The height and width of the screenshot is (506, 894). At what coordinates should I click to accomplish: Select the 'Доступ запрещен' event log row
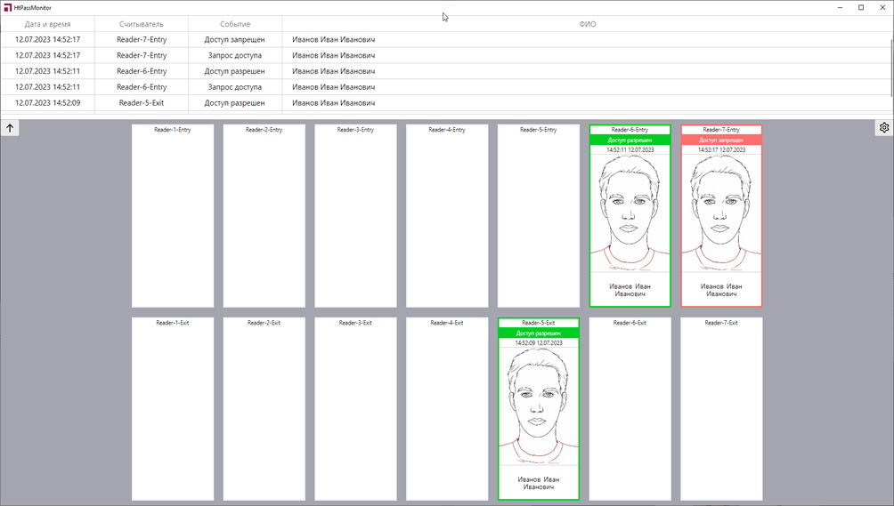point(235,40)
